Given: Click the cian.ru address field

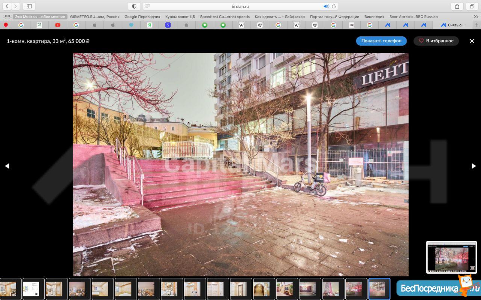Looking at the screenshot, I should click(x=240, y=6).
